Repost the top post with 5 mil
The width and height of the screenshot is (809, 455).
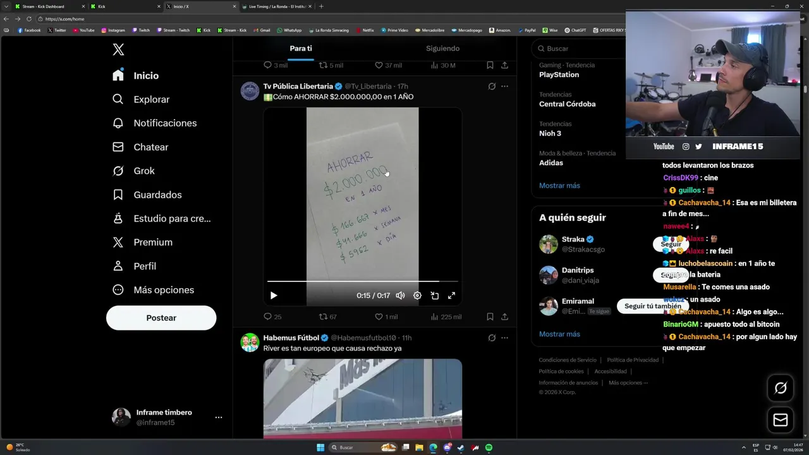pos(331,65)
